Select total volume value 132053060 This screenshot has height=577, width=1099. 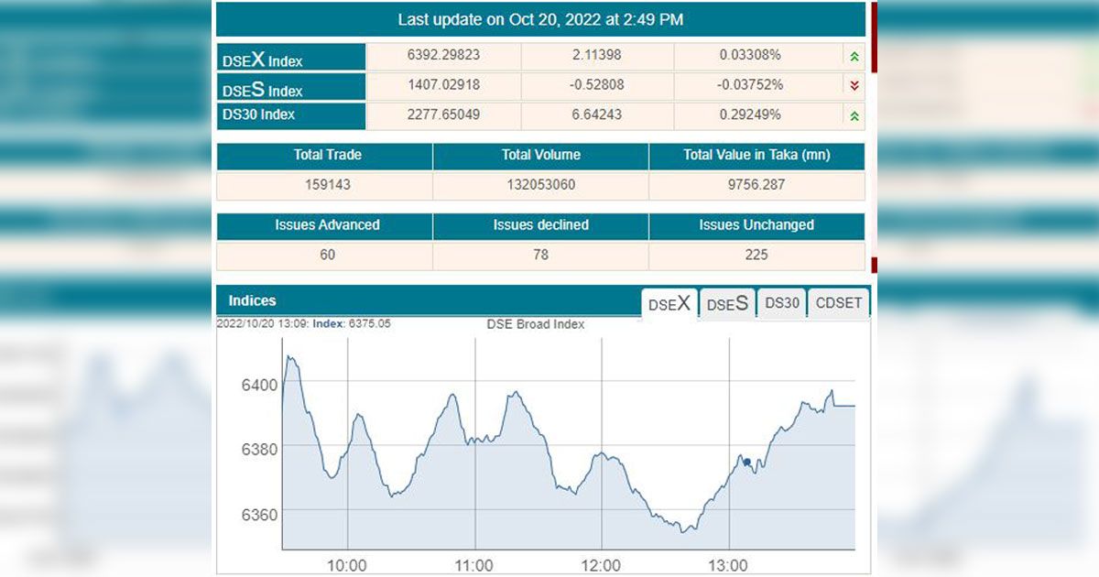pyautogui.click(x=541, y=184)
